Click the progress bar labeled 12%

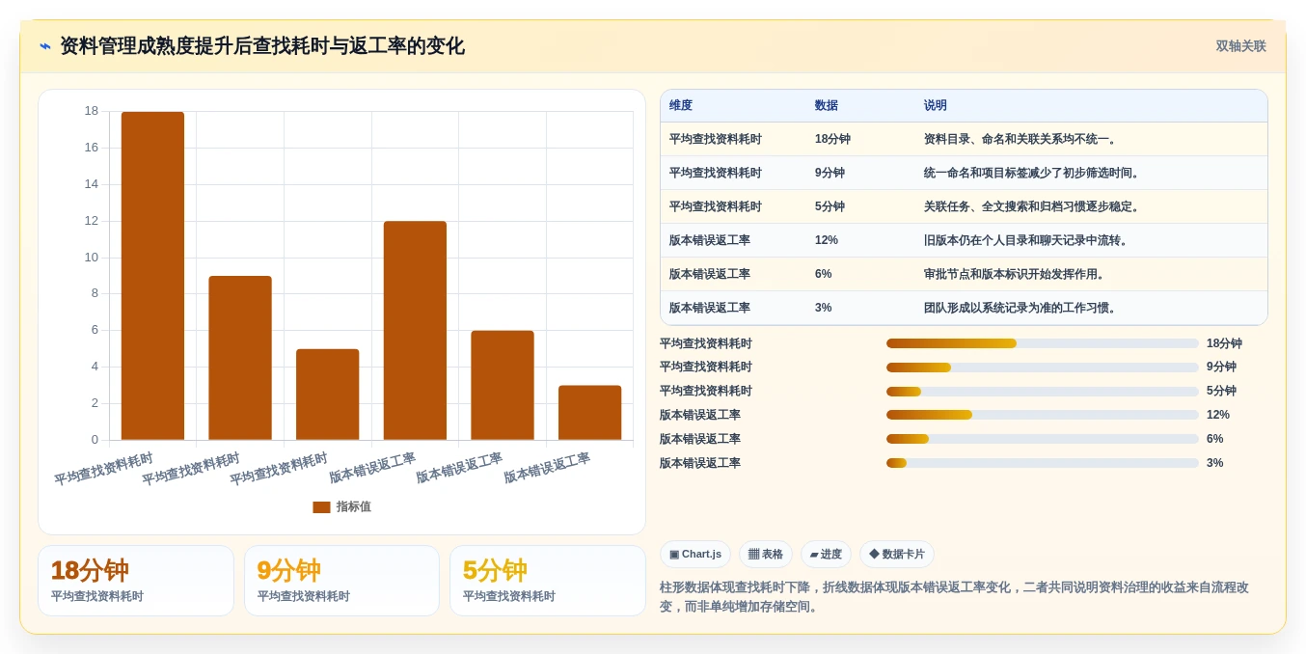(x=1043, y=415)
